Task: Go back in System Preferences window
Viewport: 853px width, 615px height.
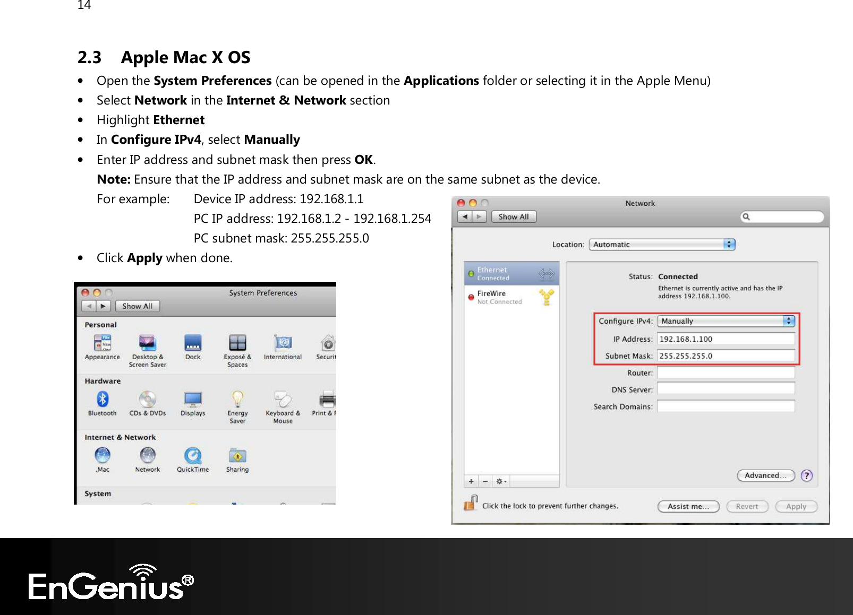Action: click(x=89, y=306)
